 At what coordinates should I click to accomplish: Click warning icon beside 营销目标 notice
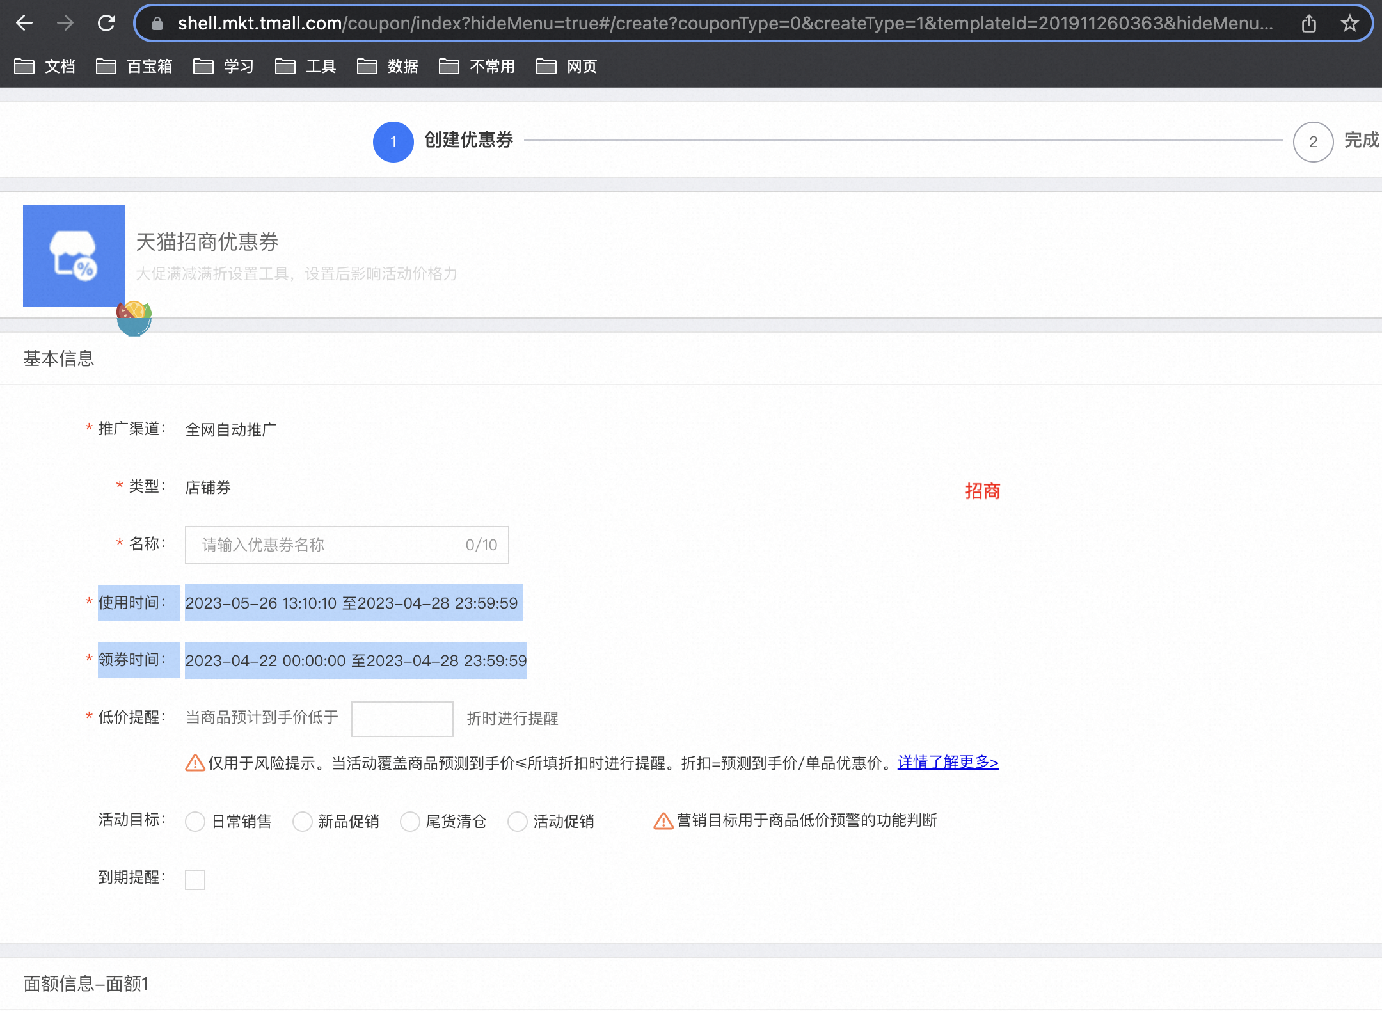tap(663, 820)
